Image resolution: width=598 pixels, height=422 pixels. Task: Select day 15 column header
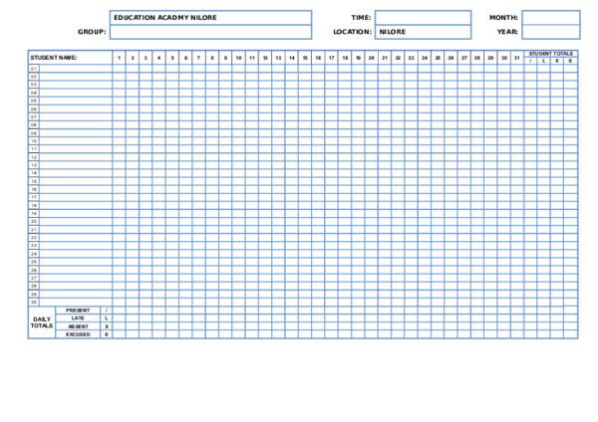click(x=305, y=58)
